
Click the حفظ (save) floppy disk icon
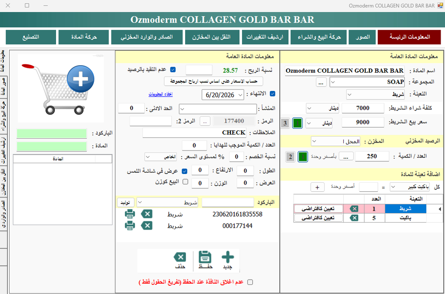point(205,257)
